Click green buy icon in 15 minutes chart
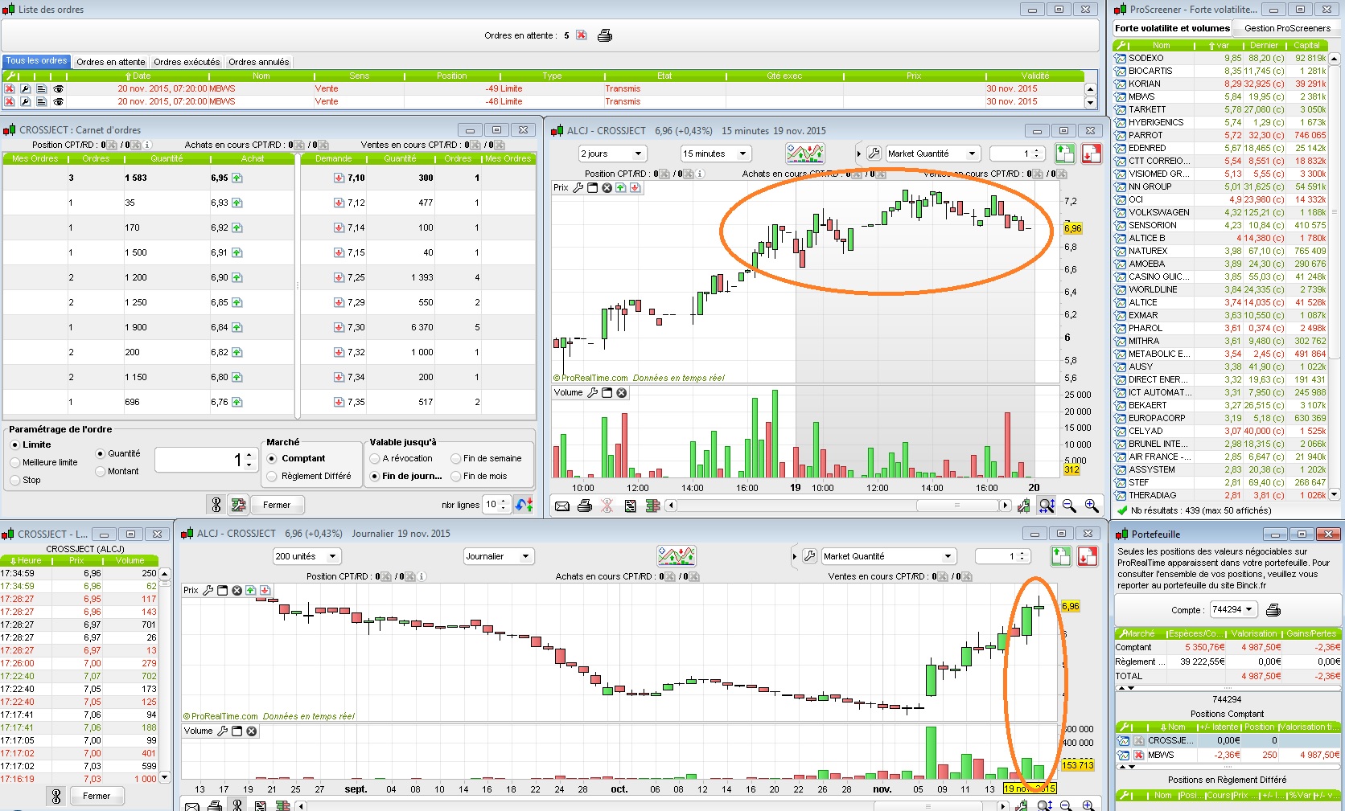Screen dimensions: 1345x811 [1064, 154]
